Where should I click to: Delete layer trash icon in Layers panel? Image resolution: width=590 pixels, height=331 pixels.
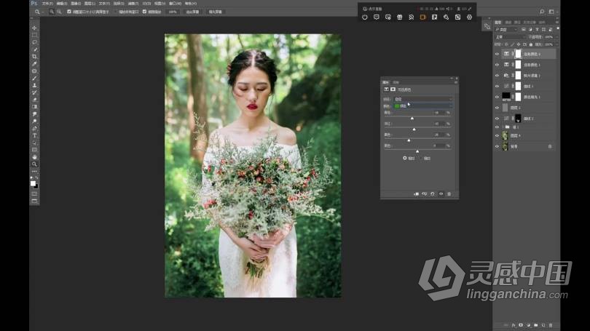click(x=551, y=325)
